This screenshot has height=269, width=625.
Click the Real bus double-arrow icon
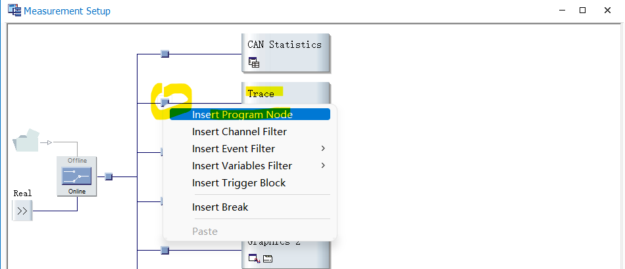click(22, 211)
